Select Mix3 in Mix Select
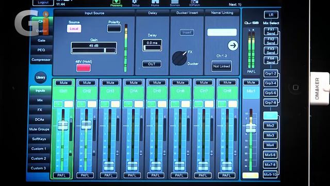Image resolution: width=330 pixels, height=186 pixels. pos(270,135)
